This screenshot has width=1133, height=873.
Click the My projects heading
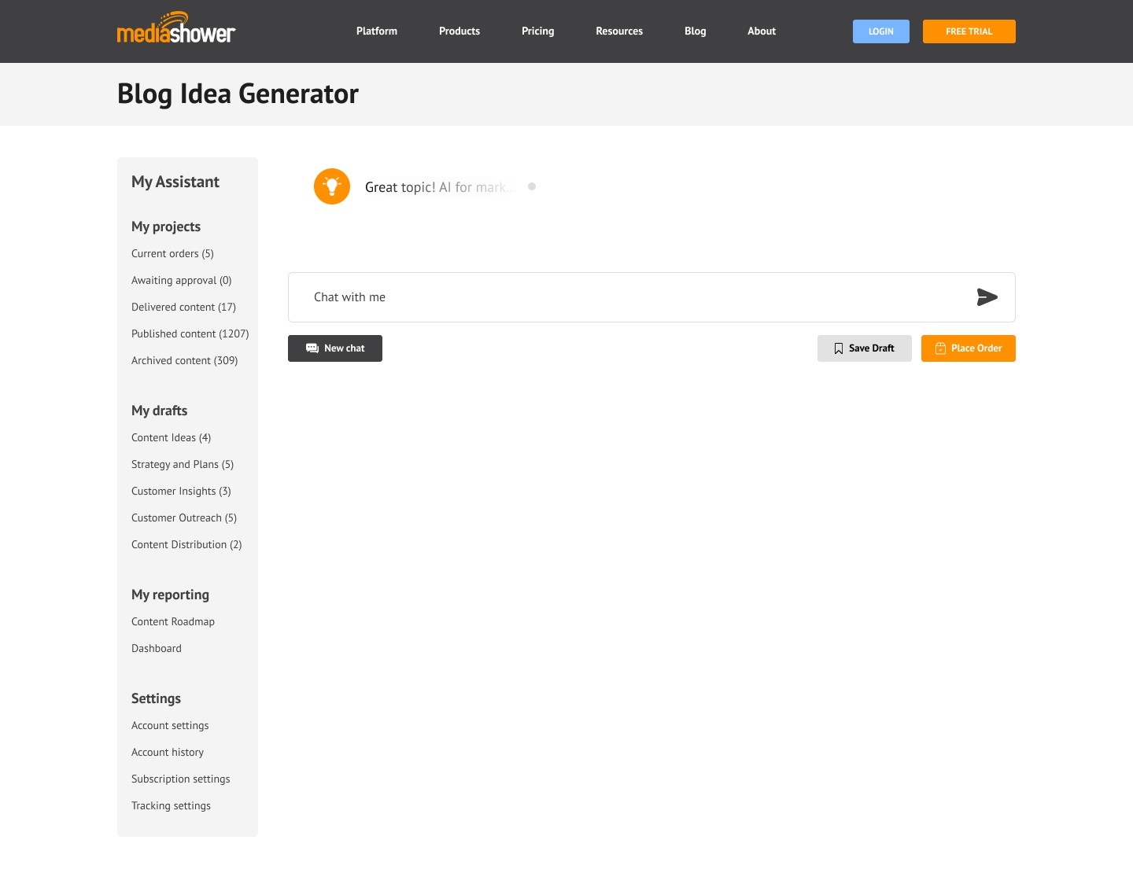166,227
